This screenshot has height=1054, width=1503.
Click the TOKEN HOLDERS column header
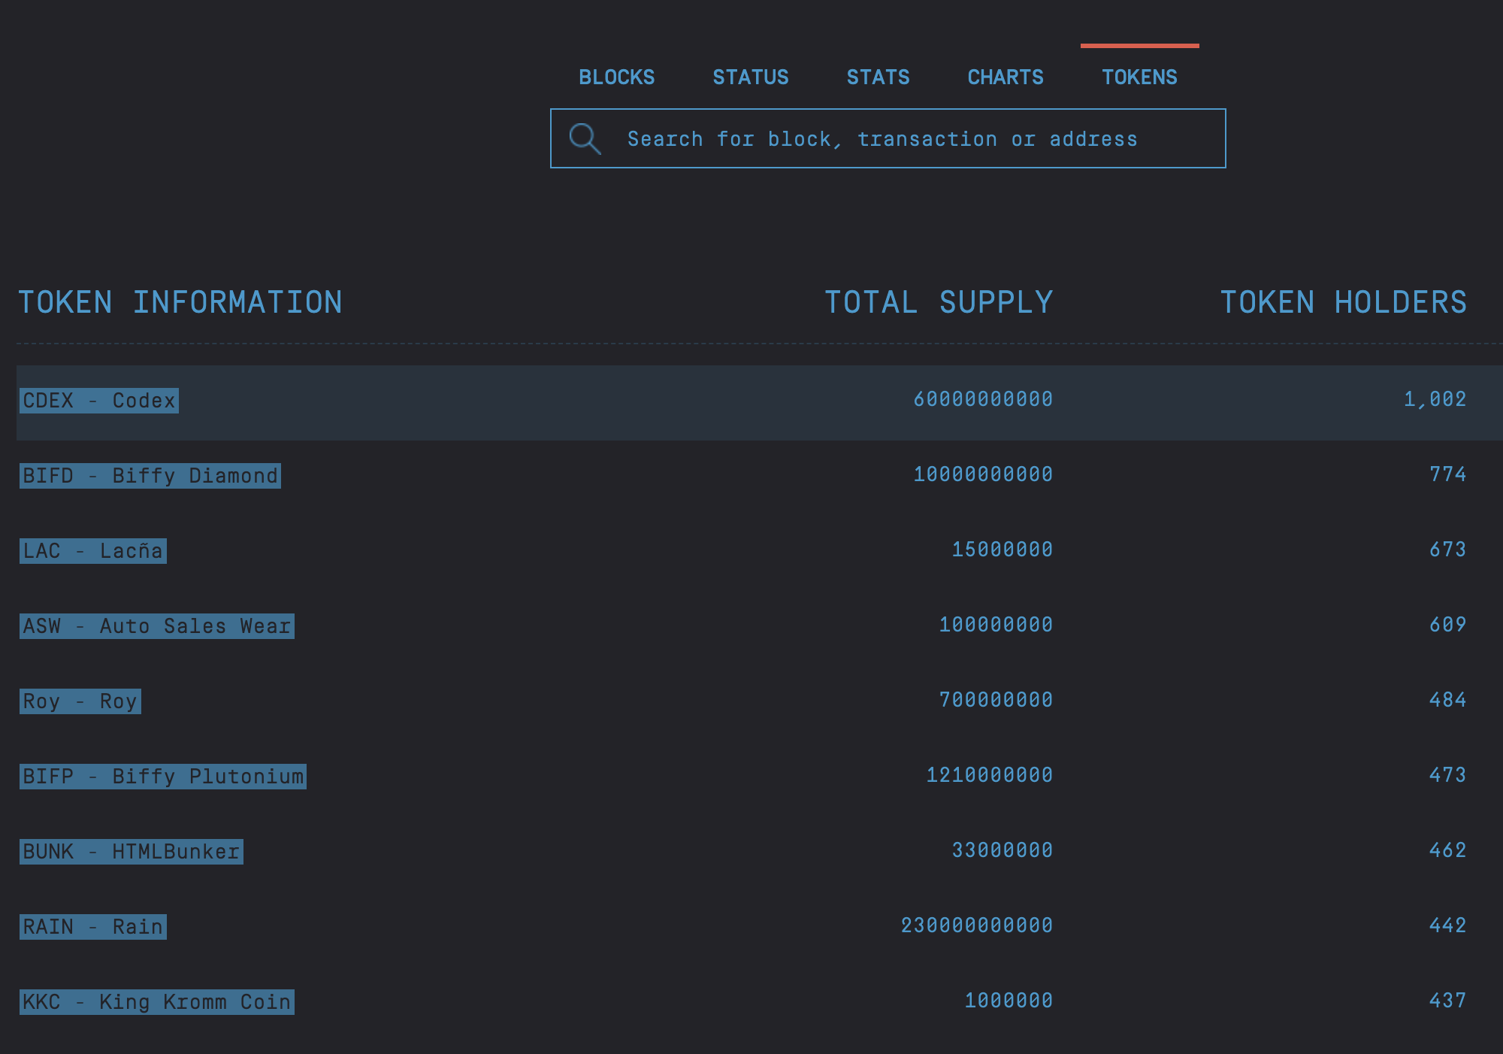coord(1343,302)
